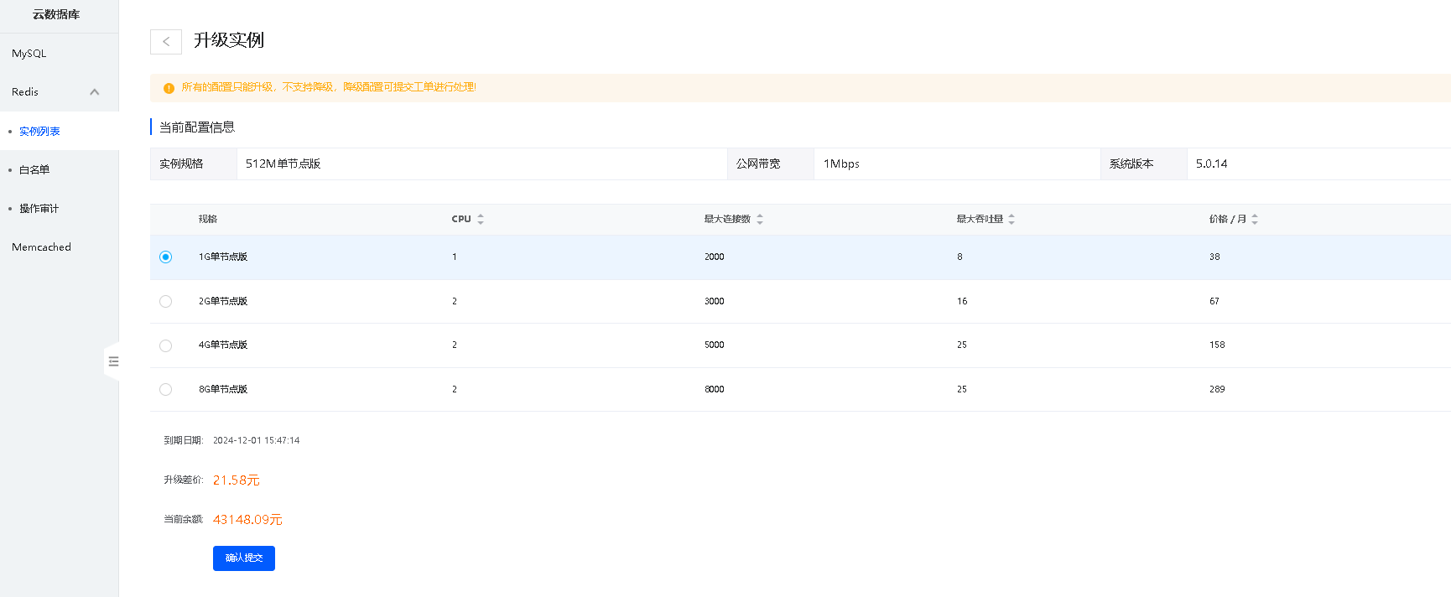Image resolution: width=1451 pixels, height=597 pixels.
Task: Select the 1G单节点版 radio button
Action: (x=165, y=257)
